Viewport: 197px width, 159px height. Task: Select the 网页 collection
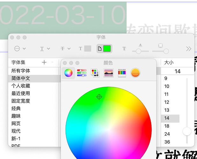(33, 124)
